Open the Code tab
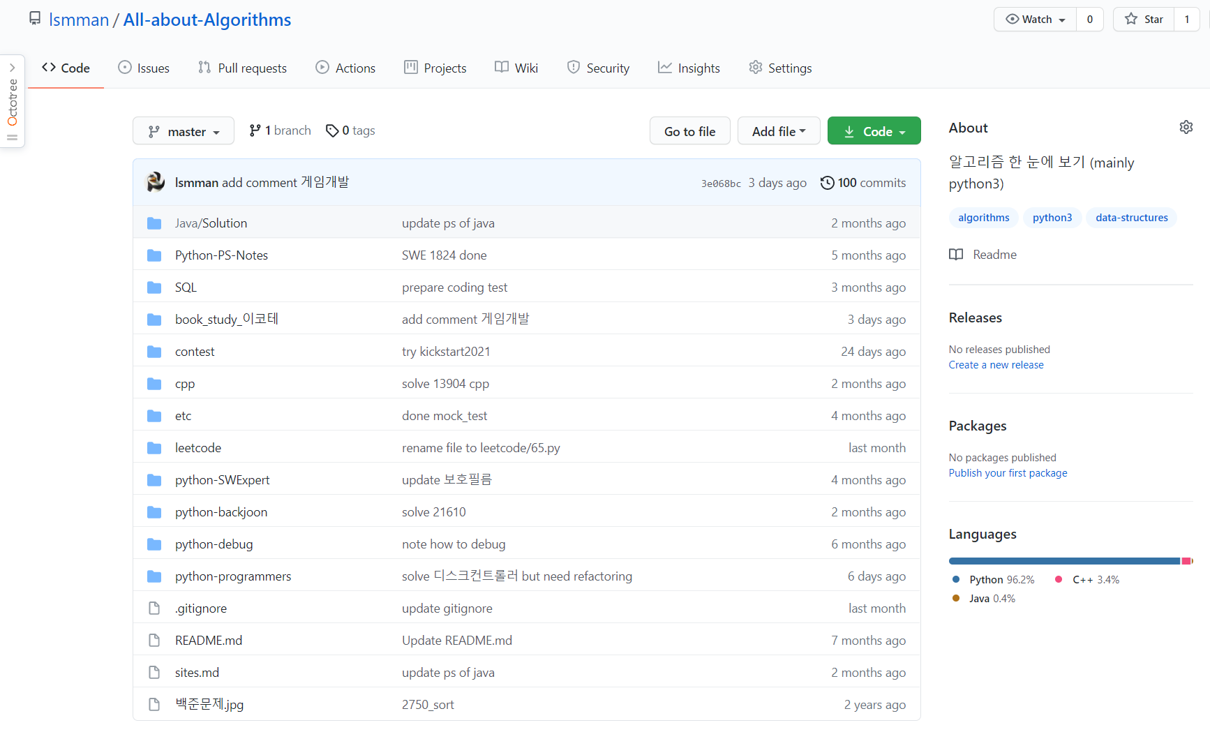The width and height of the screenshot is (1210, 732). [x=66, y=68]
